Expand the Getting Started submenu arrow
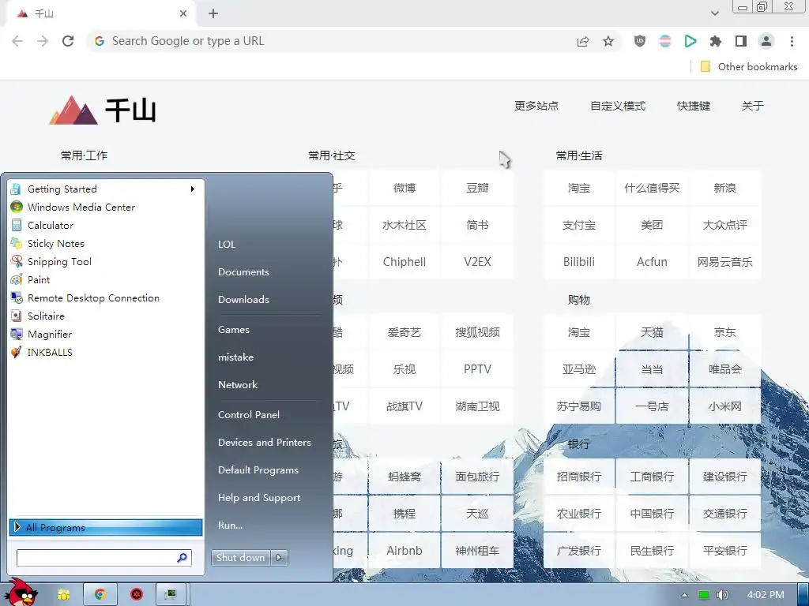The image size is (809, 606). [193, 189]
